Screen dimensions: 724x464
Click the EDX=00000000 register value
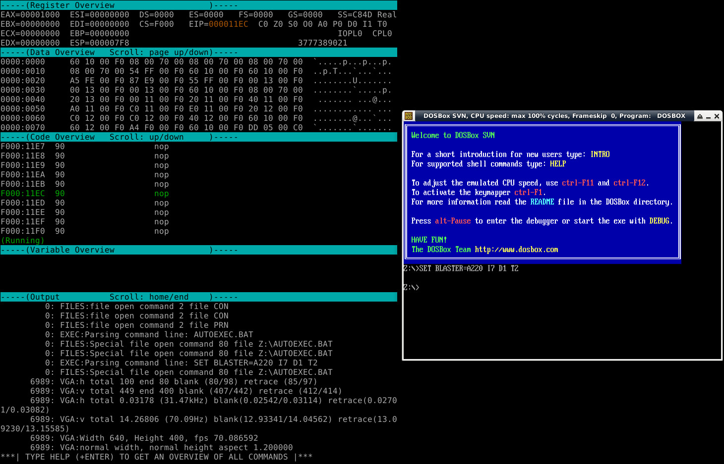(x=30, y=43)
